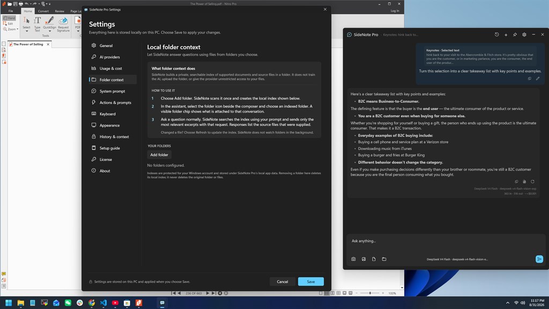Click the Add folder button

tap(159, 154)
